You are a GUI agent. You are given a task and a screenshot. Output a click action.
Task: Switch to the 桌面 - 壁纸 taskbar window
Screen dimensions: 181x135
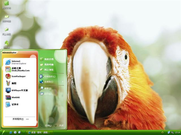click(x=40, y=132)
